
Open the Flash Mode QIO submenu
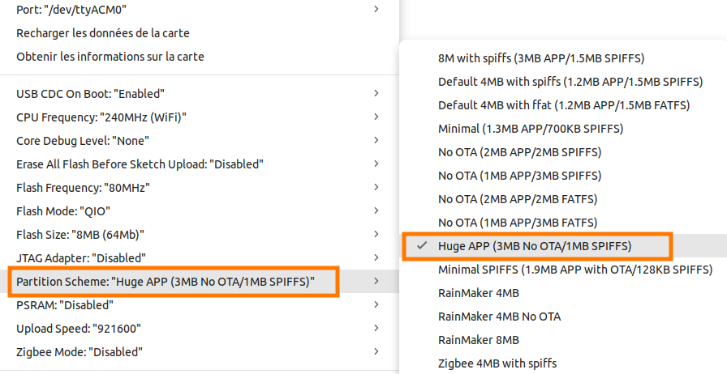[63, 211]
